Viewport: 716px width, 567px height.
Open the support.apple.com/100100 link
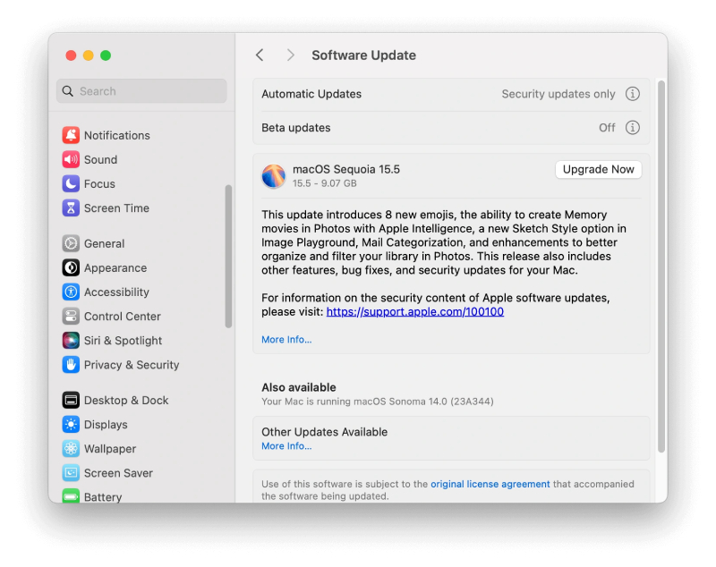(x=414, y=311)
